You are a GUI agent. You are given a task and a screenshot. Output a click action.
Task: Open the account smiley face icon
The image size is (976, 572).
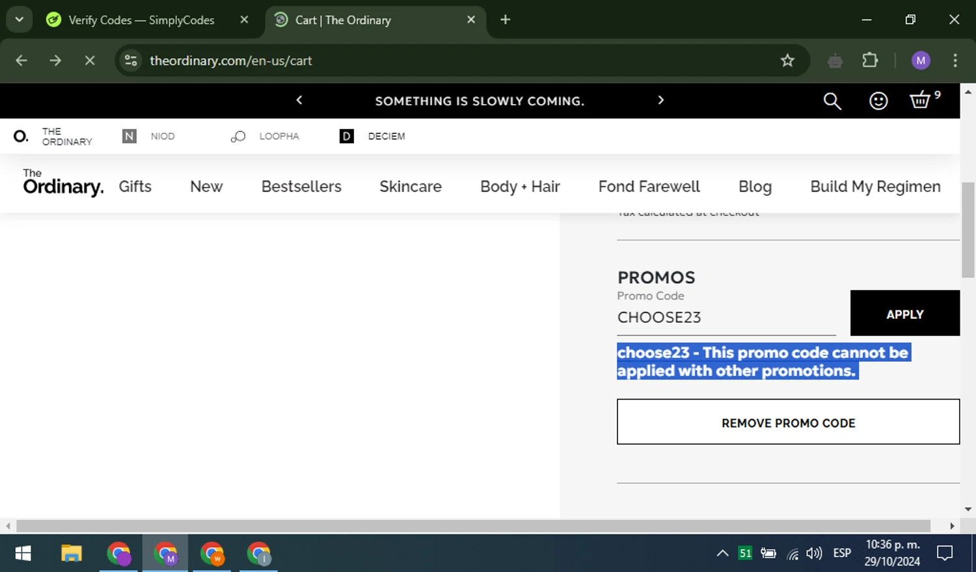tap(878, 101)
